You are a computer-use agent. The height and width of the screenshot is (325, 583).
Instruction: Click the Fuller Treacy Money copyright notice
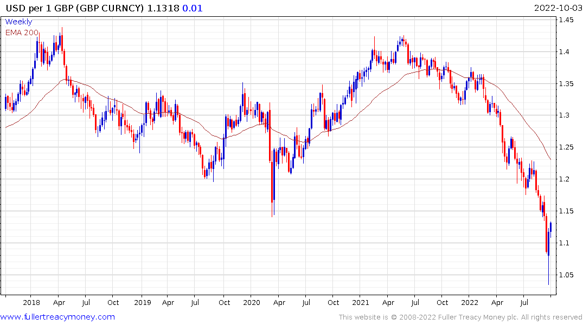coord(460,317)
